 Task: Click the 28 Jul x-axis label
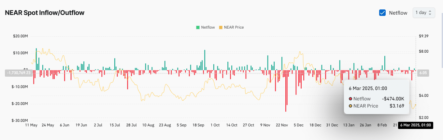click(132, 125)
